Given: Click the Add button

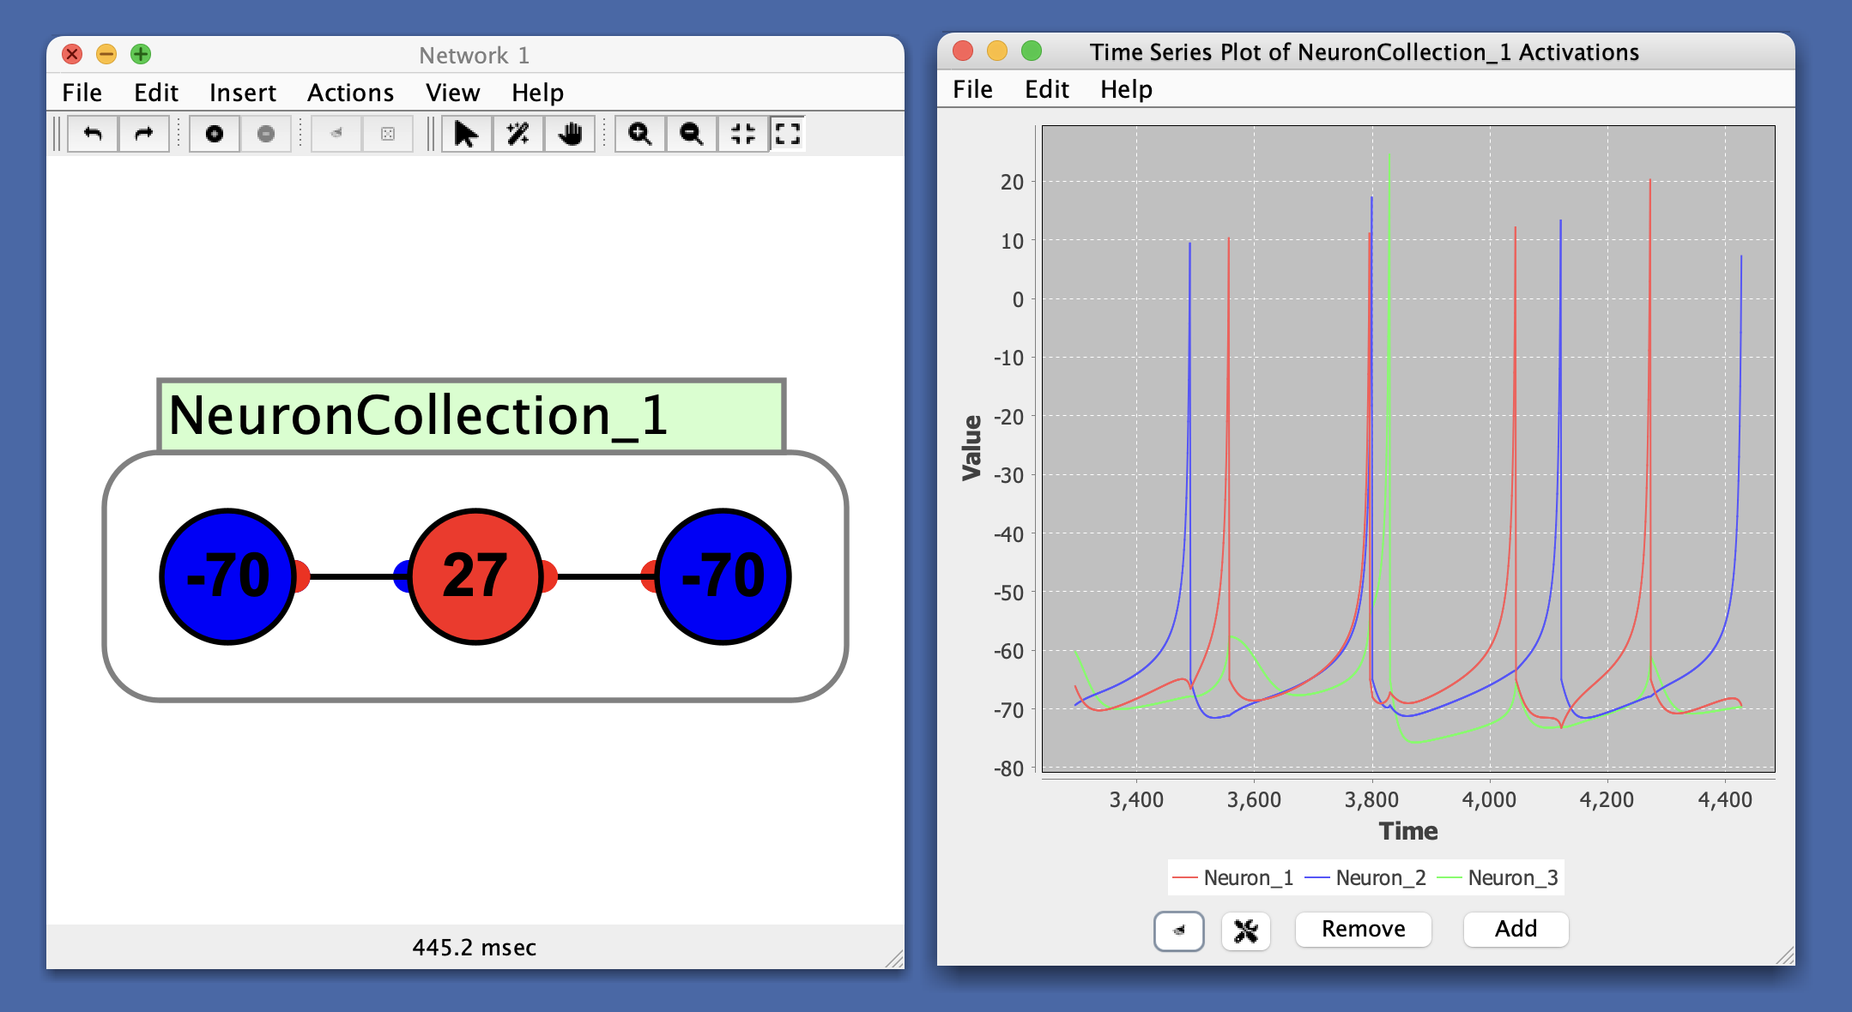Looking at the screenshot, I should [1516, 929].
